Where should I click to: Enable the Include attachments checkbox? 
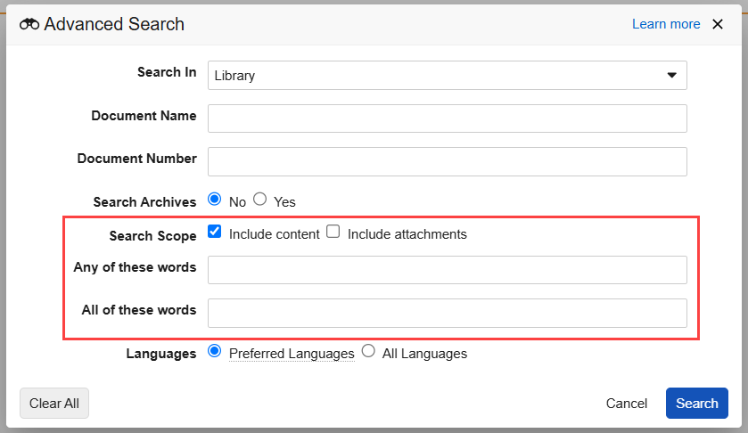333,233
